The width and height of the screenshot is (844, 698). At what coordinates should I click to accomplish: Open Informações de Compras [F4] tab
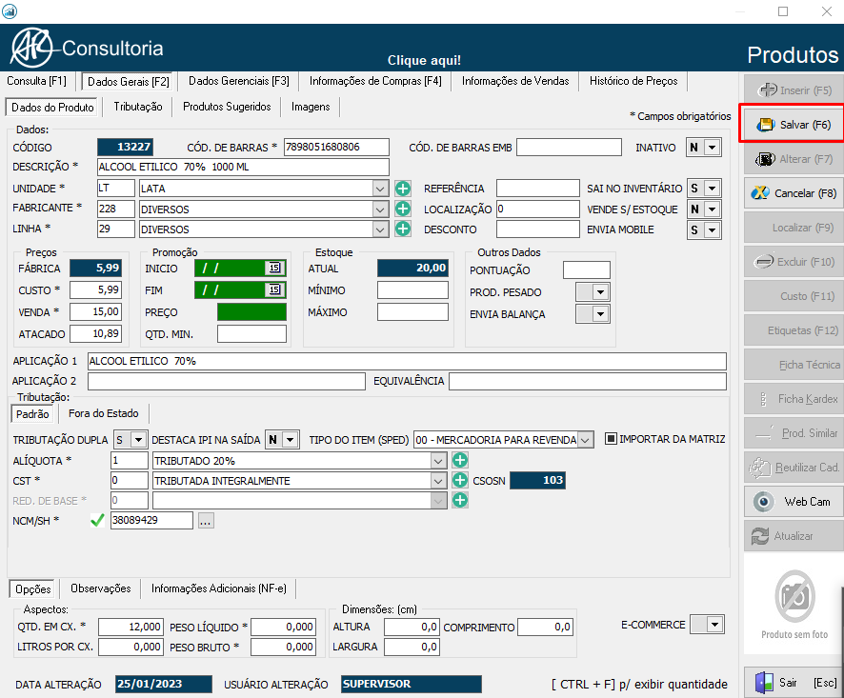(375, 81)
